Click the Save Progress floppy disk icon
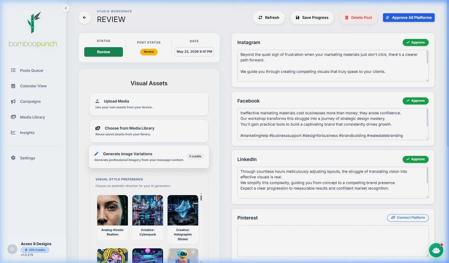 tap(297, 18)
